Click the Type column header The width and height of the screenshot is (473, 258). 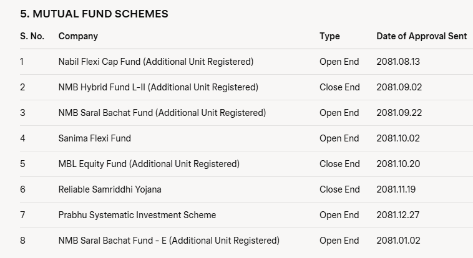coord(329,36)
